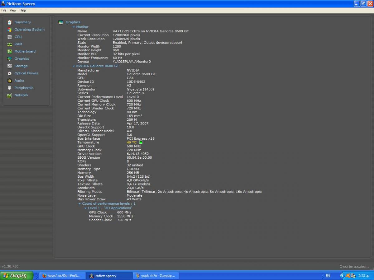Show the Motherboard section
This screenshot has width=374, height=280.
[x=25, y=51]
